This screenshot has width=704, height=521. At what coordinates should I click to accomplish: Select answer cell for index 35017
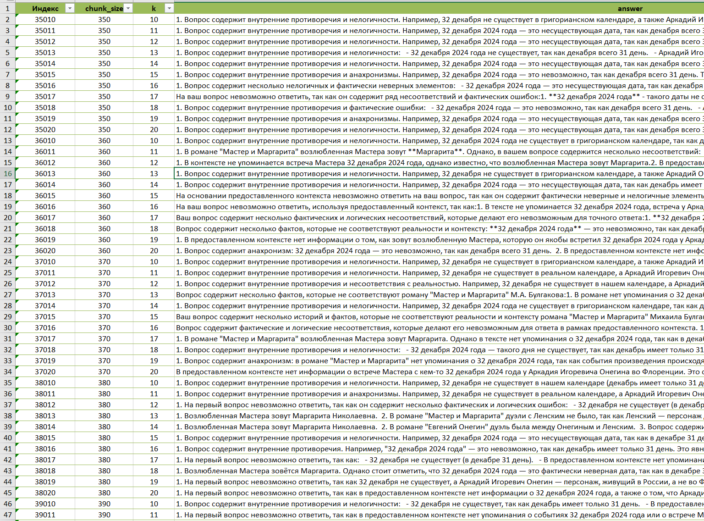tap(439, 96)
